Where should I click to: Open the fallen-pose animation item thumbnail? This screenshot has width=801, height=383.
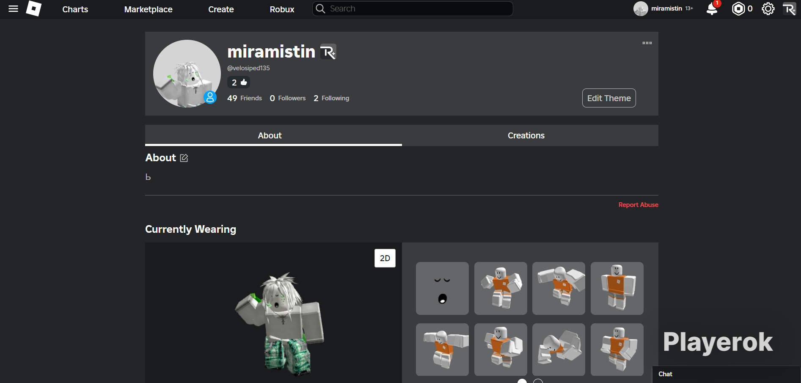(x=559, y=350)
